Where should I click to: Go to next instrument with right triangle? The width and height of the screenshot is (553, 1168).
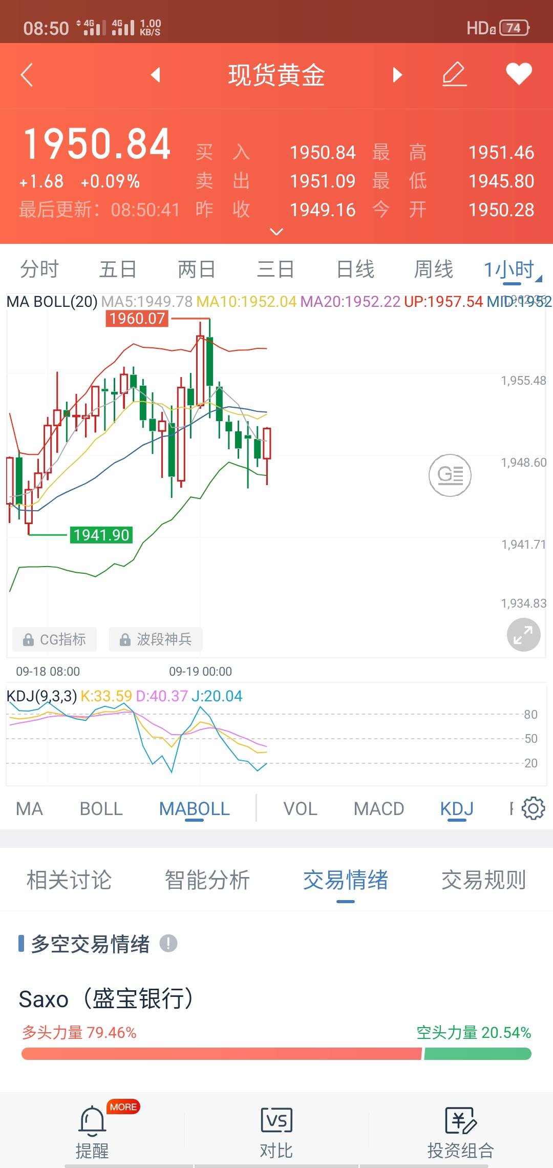tap(397, 75)
